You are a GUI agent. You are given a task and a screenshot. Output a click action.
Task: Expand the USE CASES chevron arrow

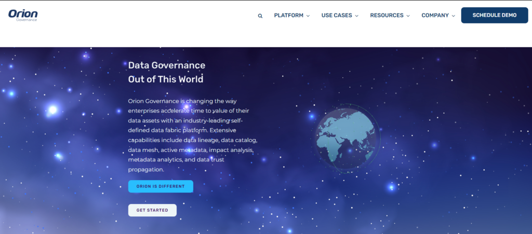356,16
